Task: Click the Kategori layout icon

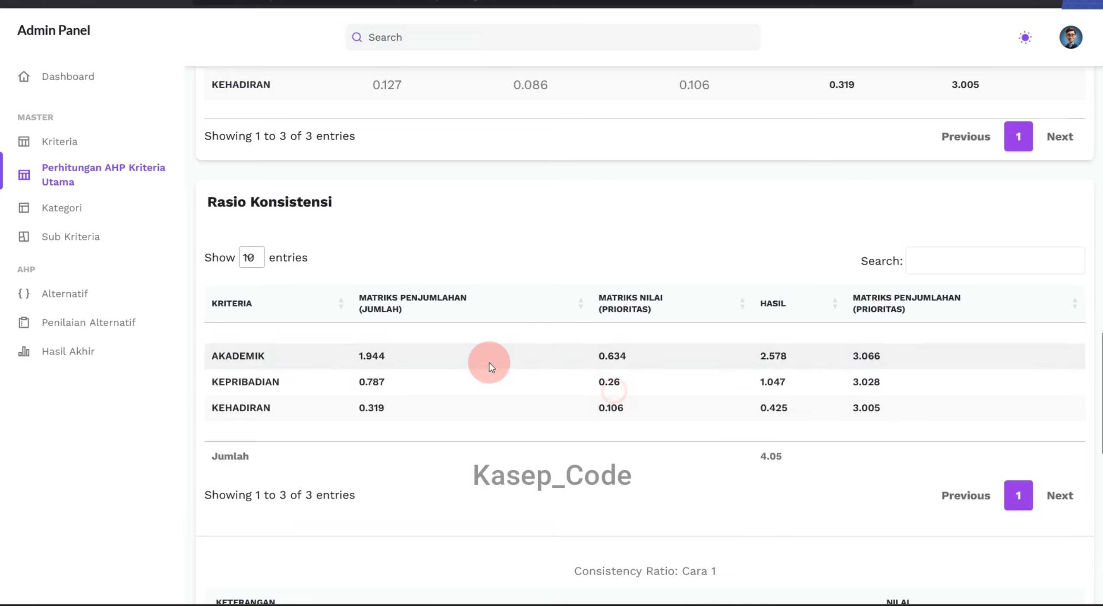Action: point(24,208)
